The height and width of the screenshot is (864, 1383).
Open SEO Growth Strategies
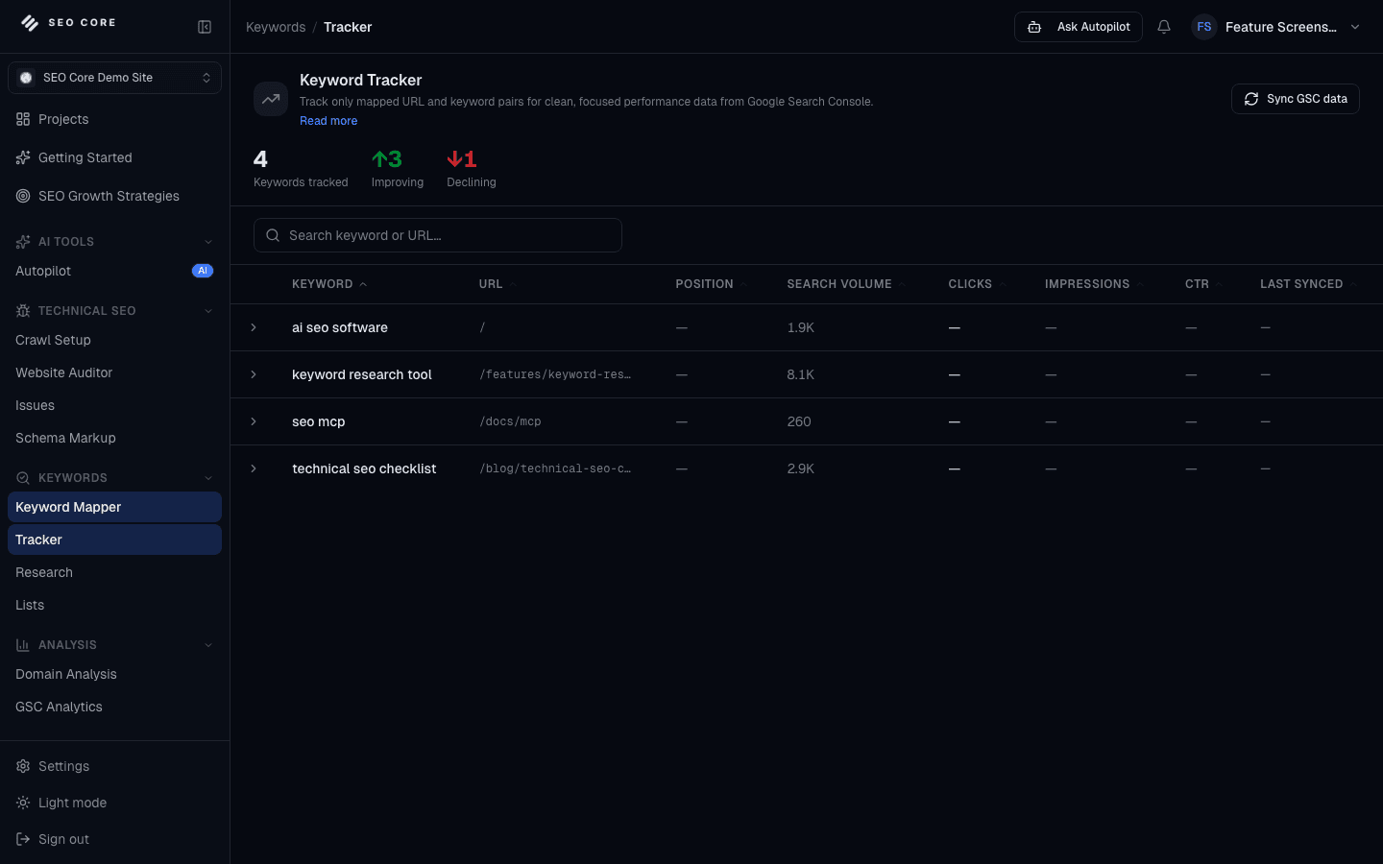click(x=115, y=196)
